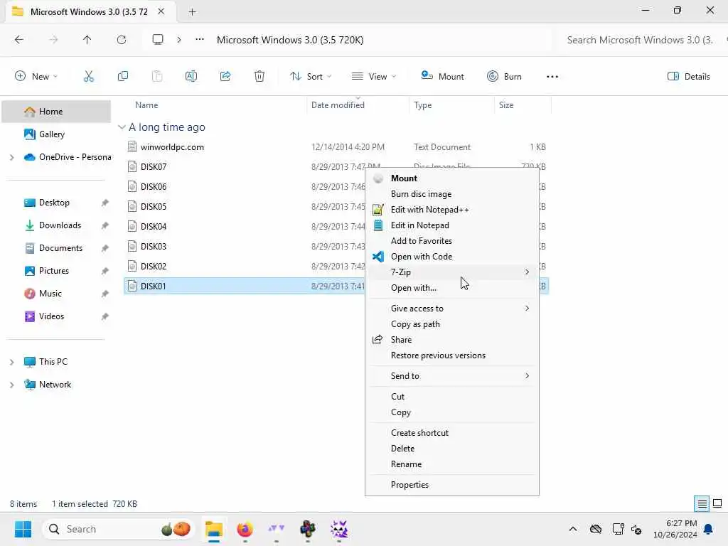Choose Cut from context menu

pyautogui.click(x=451, y=397)
